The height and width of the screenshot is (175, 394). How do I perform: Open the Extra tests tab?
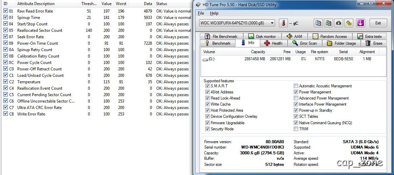coord(369,37)
